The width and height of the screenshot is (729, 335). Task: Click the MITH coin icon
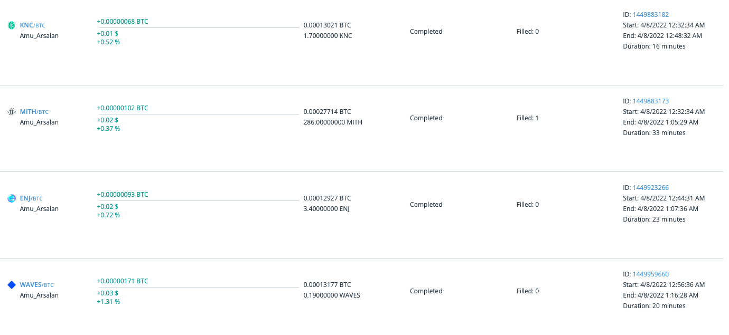click(12, 112)
